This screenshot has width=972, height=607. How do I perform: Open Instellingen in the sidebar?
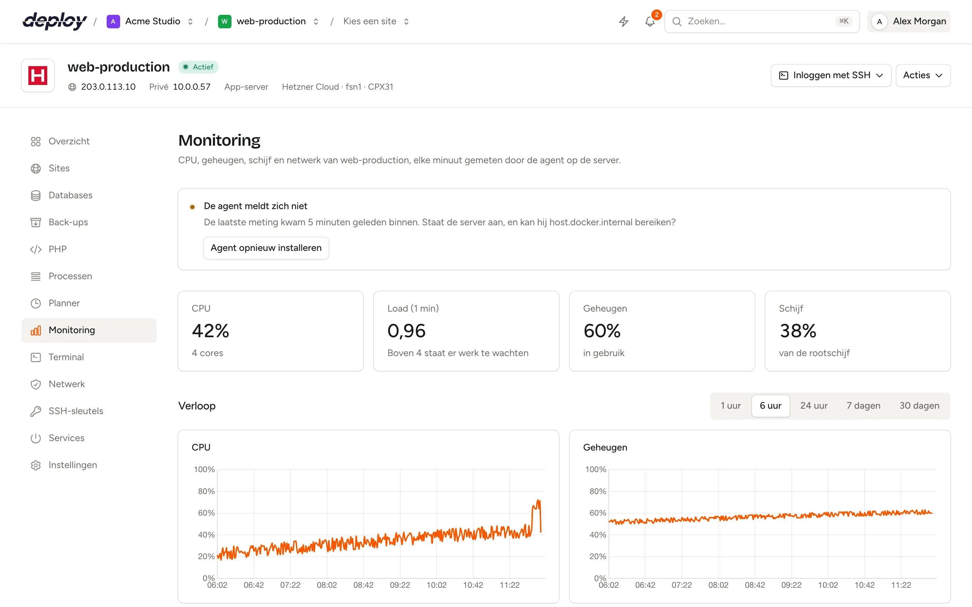click(x=89, y=465)
